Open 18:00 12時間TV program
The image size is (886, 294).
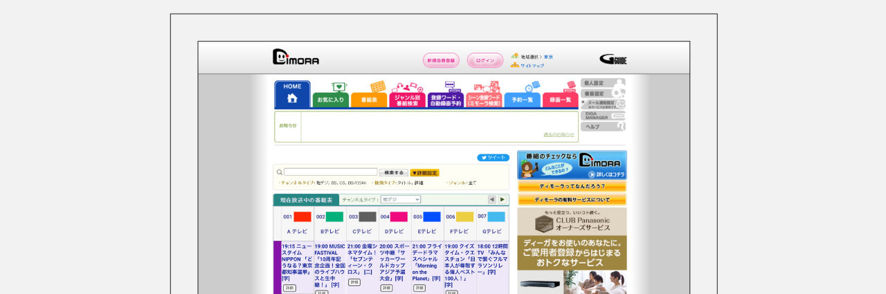pyautogui.click(x=493, y=259)
